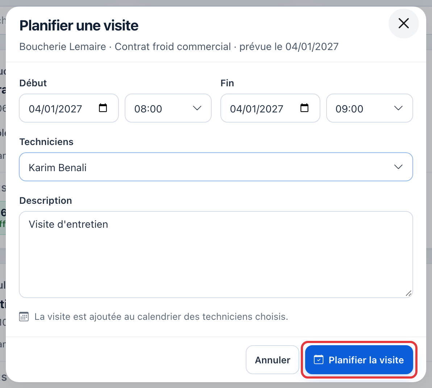
Task: Click the note La visite est ajoutée au calendrier
Action: [x=161, y=317]
